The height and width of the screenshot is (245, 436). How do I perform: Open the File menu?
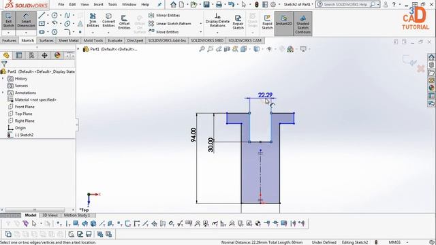pos(61,5)
